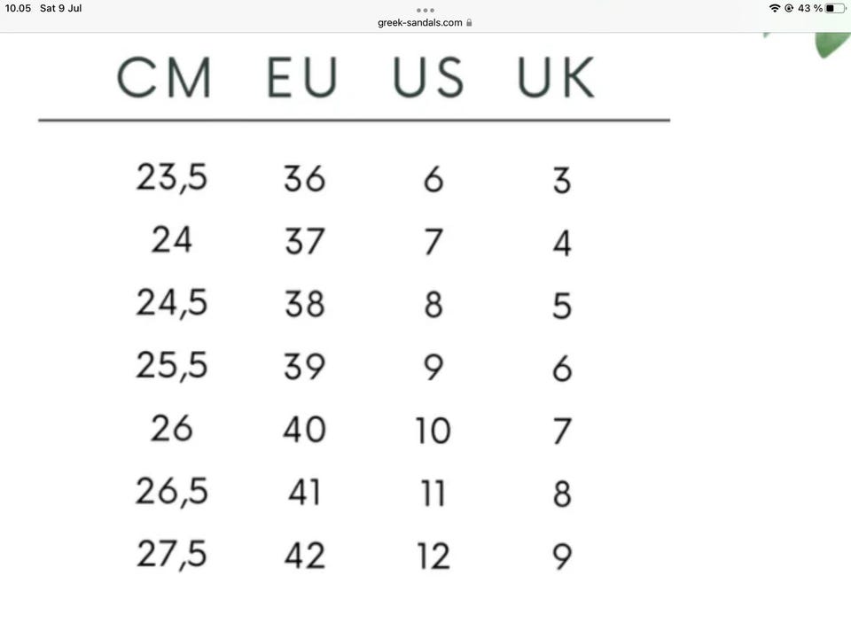851x638 pixels.
Task: Tap the EU size 42 entry
Action: (x=304, y=556)
